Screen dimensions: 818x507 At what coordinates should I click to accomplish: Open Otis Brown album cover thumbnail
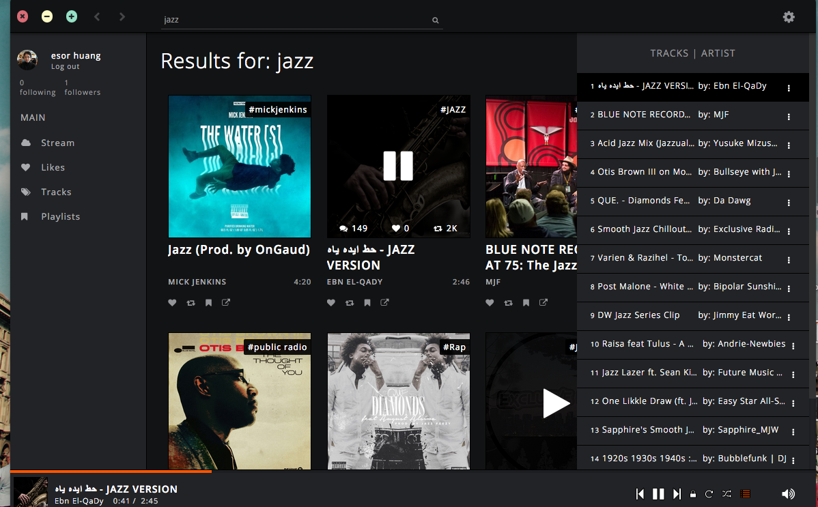tap(240, 401)
